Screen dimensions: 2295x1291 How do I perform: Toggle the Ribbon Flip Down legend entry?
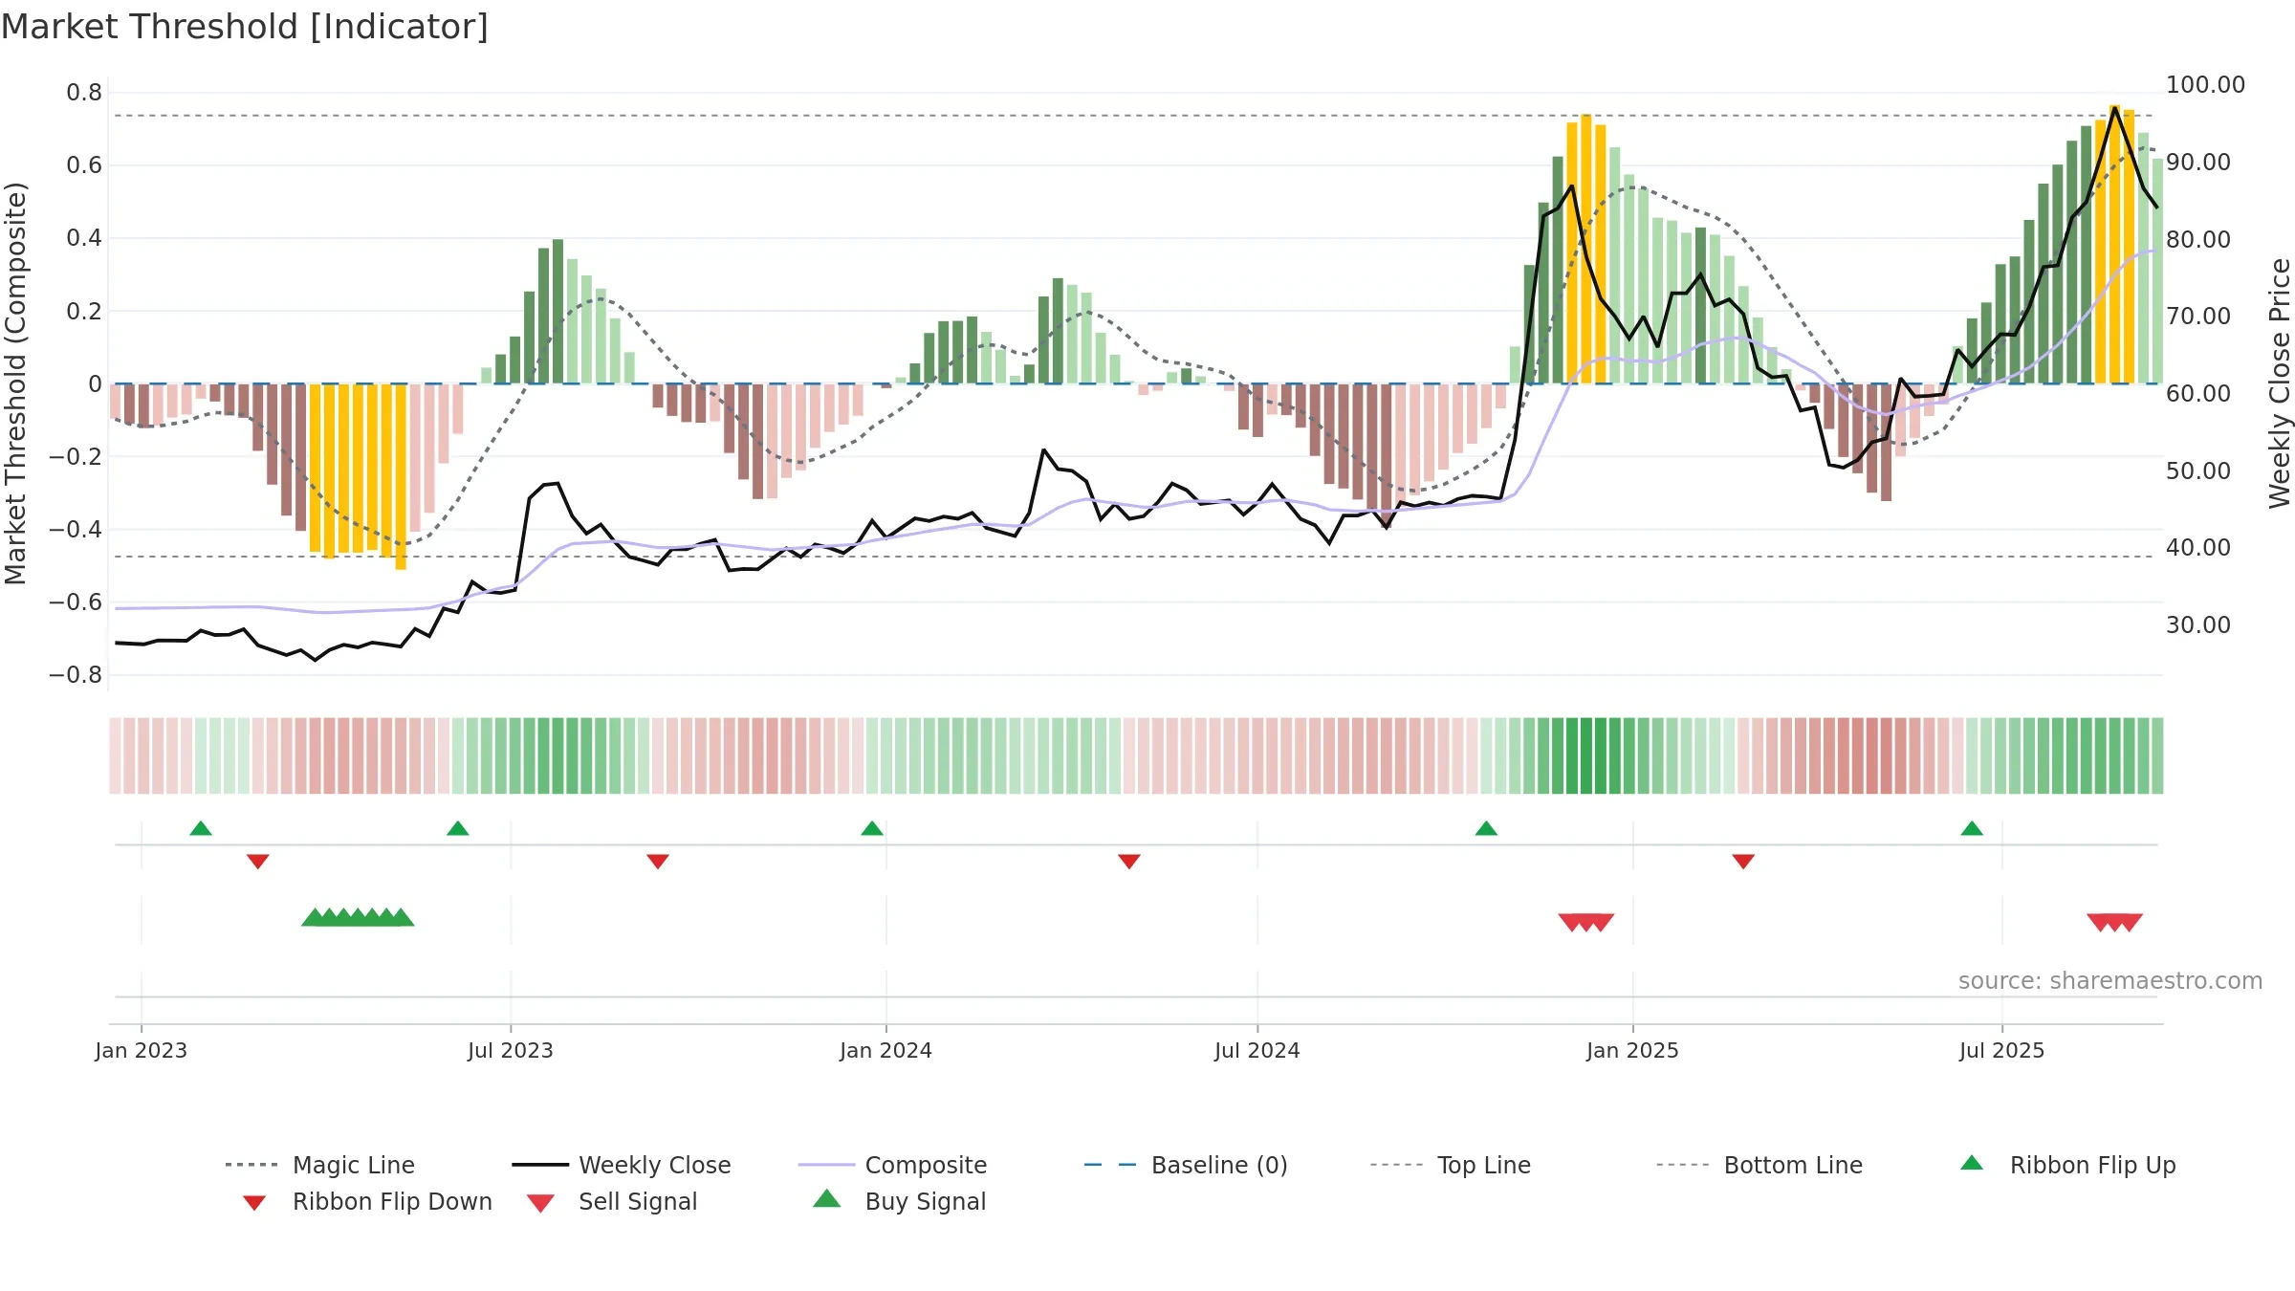(367, 1201)
